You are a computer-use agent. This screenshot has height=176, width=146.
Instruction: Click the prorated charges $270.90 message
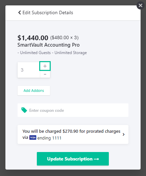tap(71, 134)
